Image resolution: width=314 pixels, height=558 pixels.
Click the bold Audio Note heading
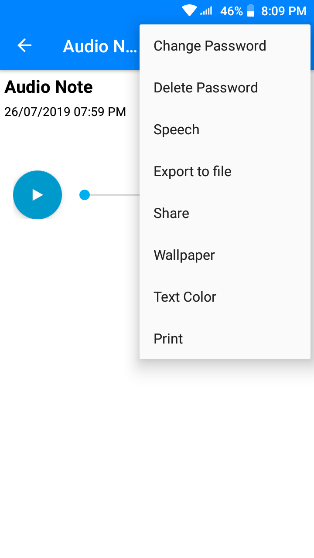click(48, 87)
